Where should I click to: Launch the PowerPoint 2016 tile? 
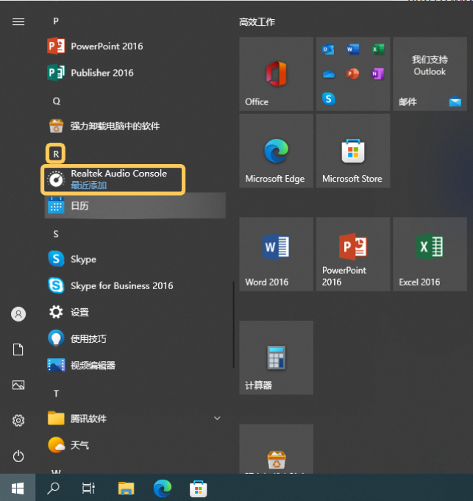tap(353, 255)
